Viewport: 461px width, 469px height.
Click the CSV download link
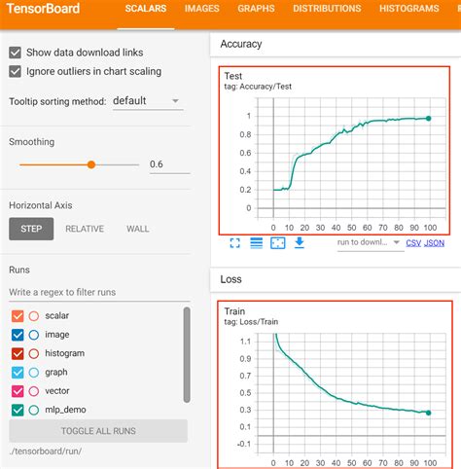(413, 243)
